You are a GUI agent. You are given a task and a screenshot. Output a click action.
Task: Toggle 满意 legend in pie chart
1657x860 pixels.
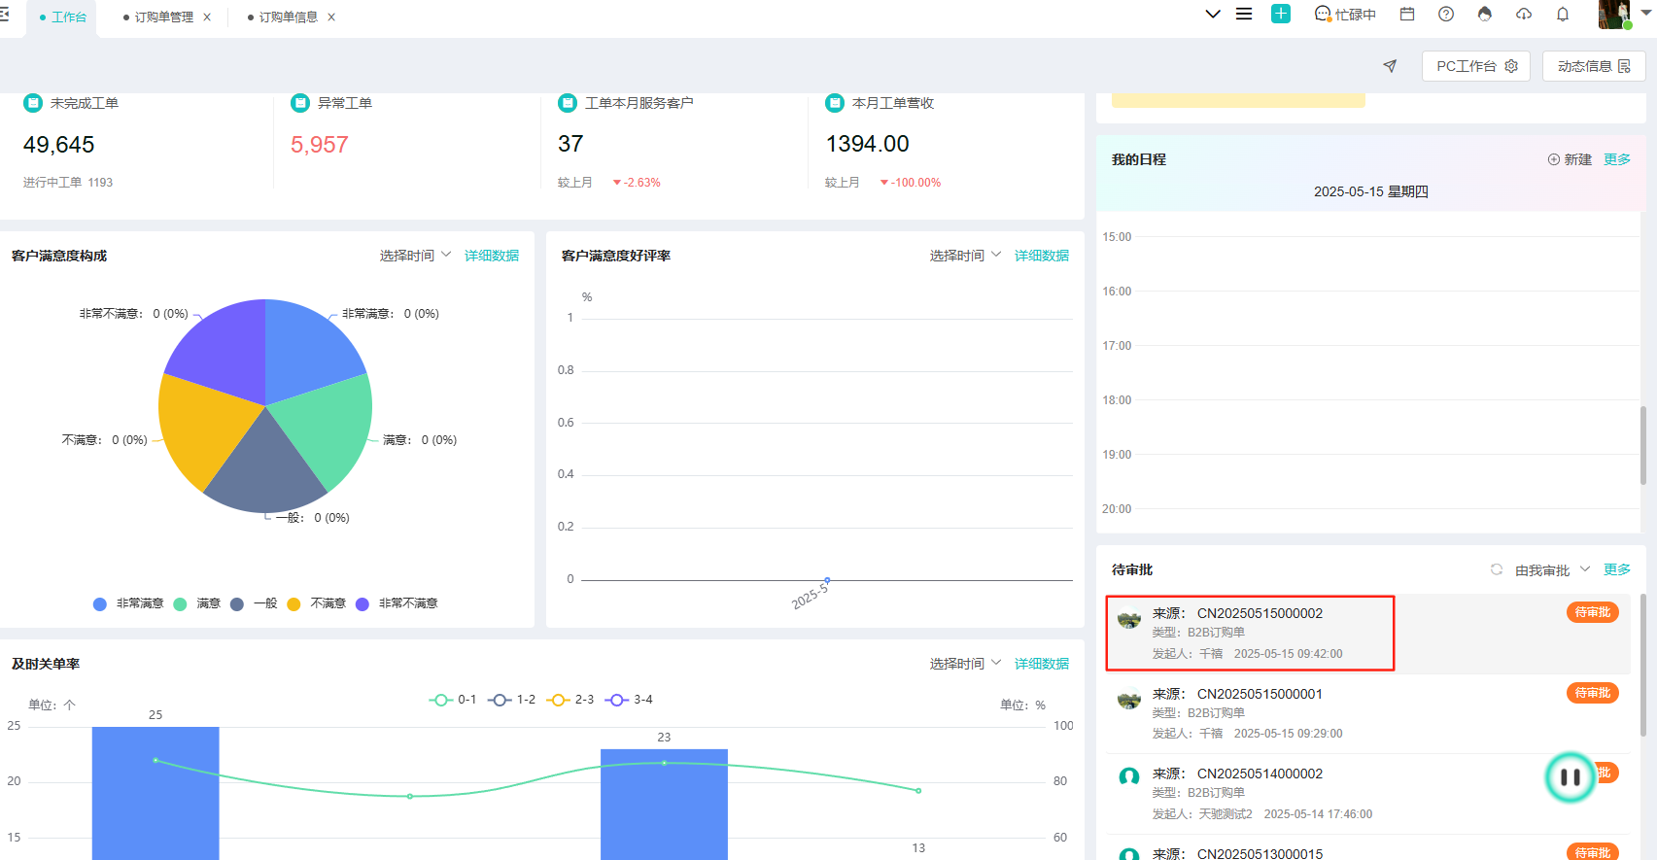coord(197,603)
